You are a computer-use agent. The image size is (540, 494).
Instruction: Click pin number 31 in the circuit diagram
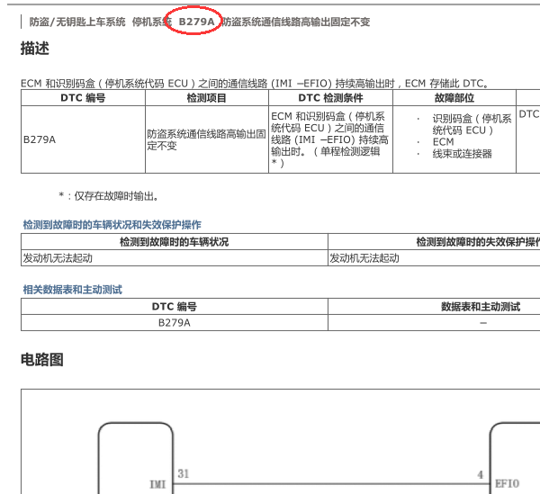coord(184,473)
